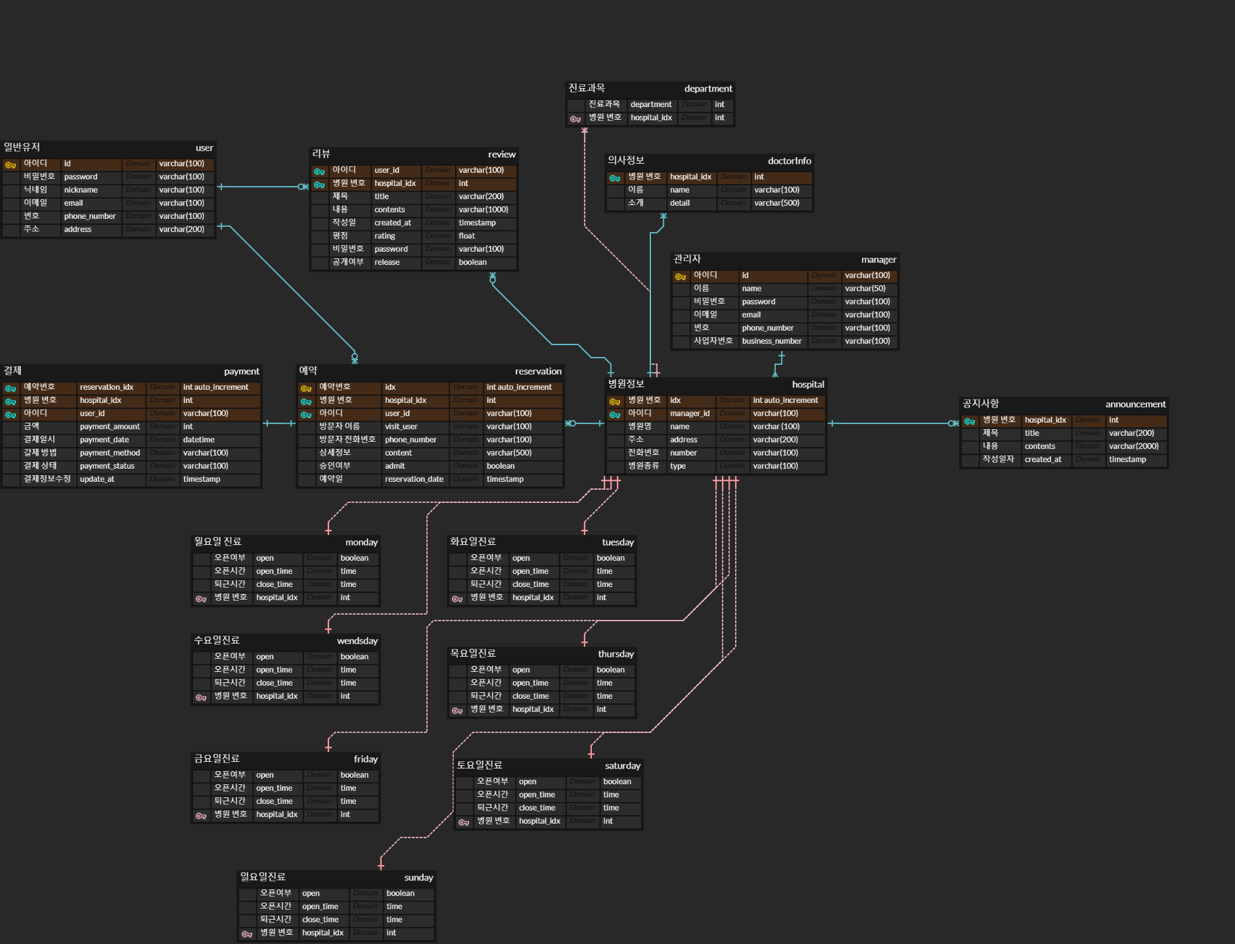Select the 'saturday' table title
This screenshot has height=944, width=1235.
tap(623, 766)
